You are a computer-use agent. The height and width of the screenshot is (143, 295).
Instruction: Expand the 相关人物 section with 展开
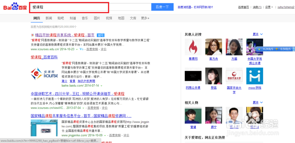[258, 103]
